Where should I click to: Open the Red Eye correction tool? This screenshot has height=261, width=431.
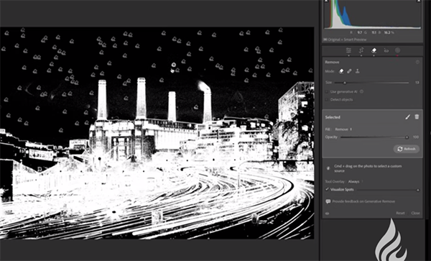[386, 50]
